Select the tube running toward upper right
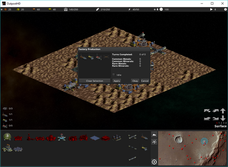This screenshot has height=167, width=228. pyautogui.click(x=132, y=158)
